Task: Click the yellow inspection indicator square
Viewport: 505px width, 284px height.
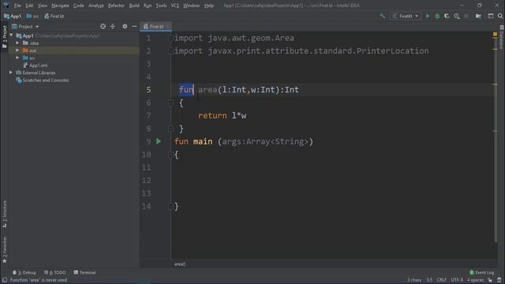Action: click(495, 34)
